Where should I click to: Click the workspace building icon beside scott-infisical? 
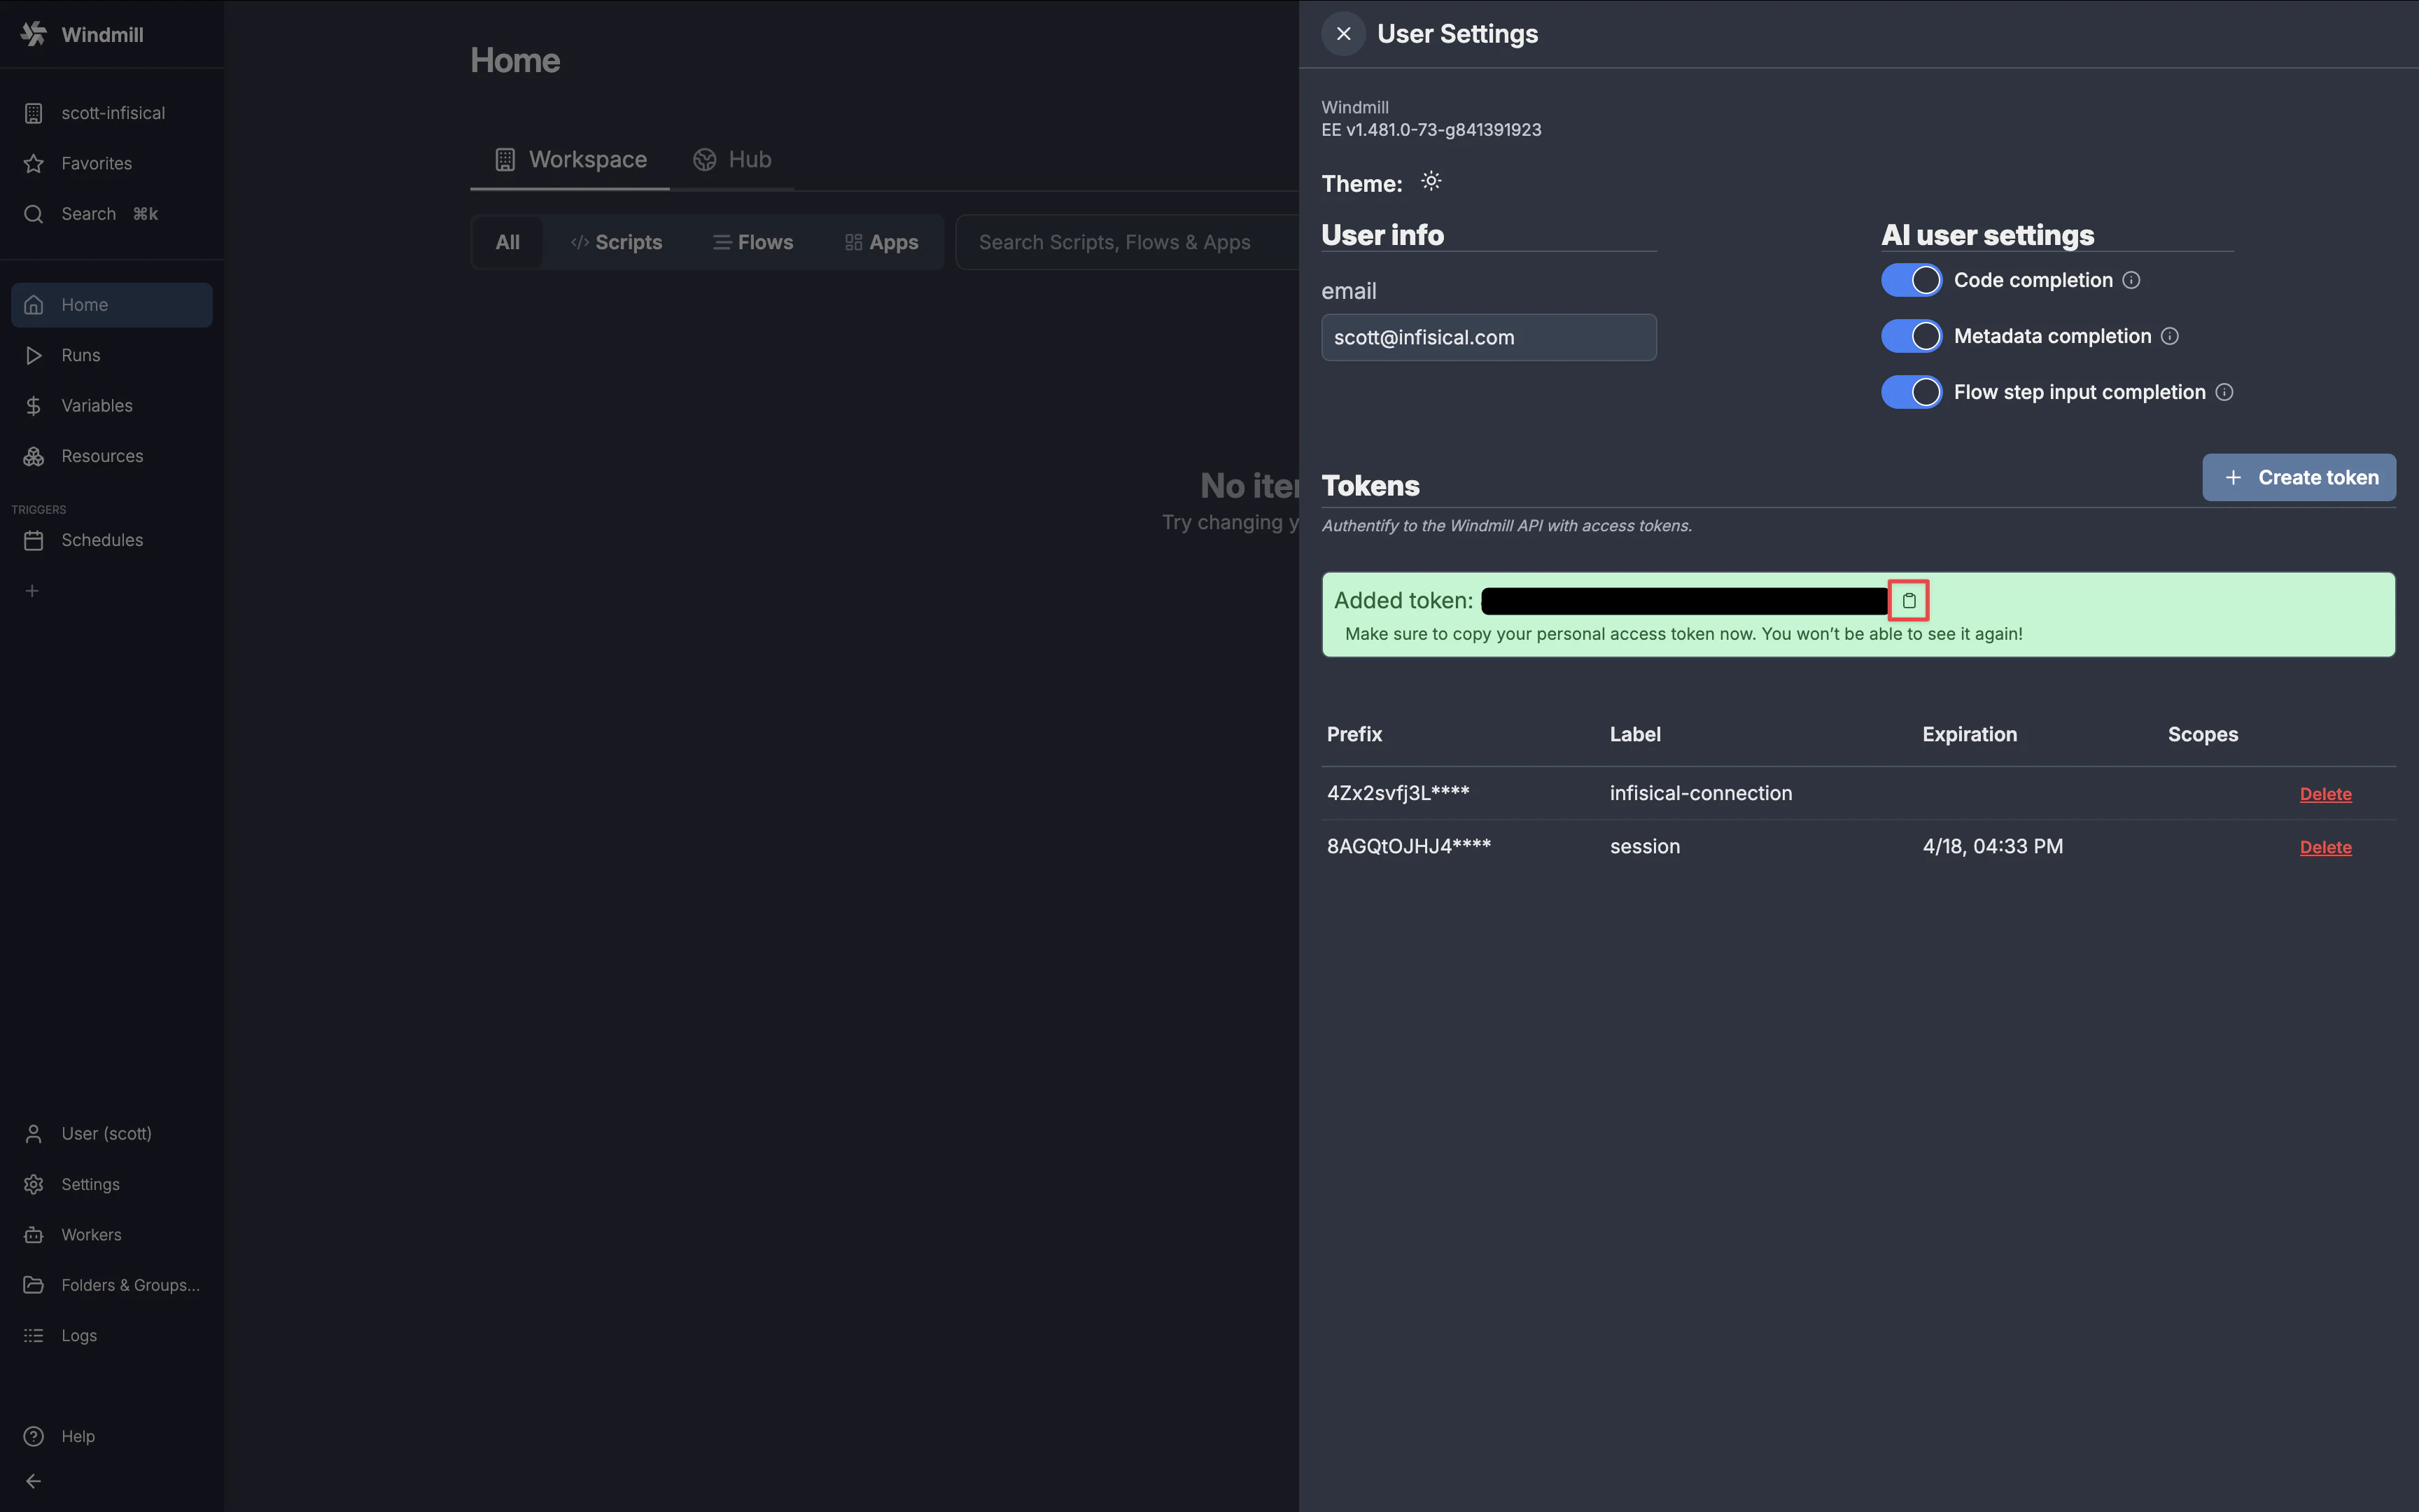[x=34, y=113]
